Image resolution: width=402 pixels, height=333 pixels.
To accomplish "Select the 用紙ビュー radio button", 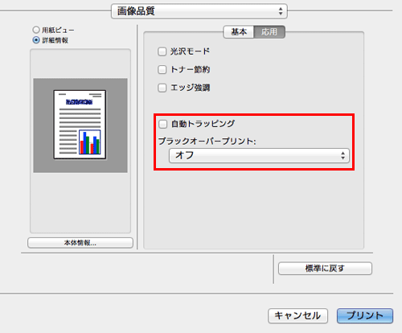I will [36, 30].
